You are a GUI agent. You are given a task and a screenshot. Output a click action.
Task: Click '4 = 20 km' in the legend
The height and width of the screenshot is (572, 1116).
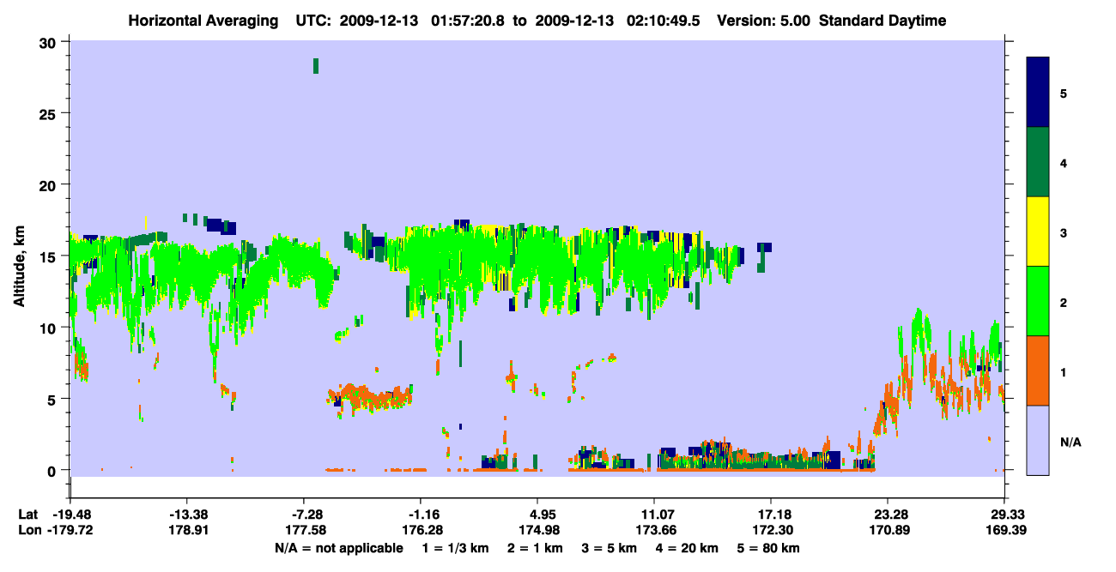coord(687,548)
